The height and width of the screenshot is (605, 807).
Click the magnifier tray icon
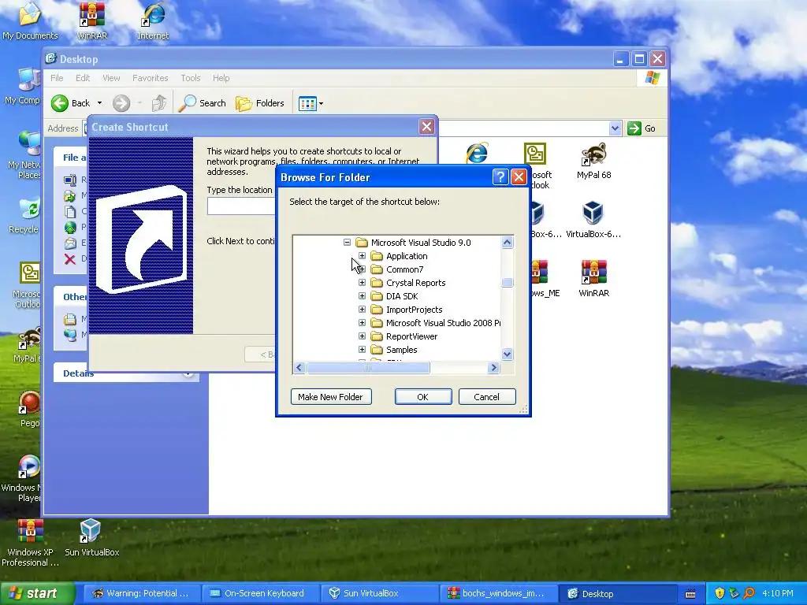pos(749,593)
